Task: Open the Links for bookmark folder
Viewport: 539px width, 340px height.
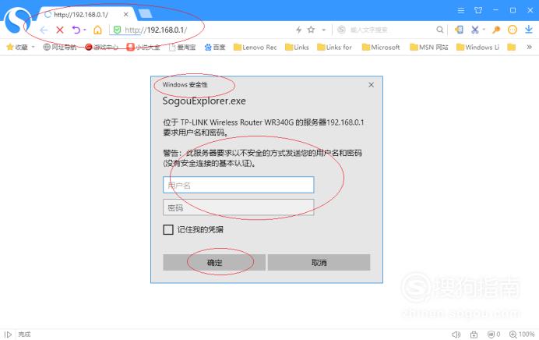Action: pyautogui.click(x=334, y=47)
